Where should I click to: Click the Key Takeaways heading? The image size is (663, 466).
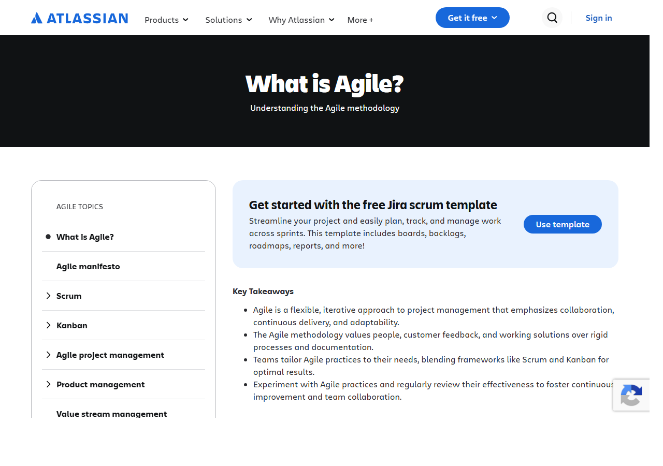pos(263,291)
